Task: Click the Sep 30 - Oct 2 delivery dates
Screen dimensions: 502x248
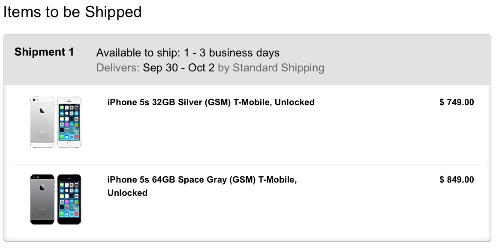Action: pyautogui.click(x=178, y=68)
